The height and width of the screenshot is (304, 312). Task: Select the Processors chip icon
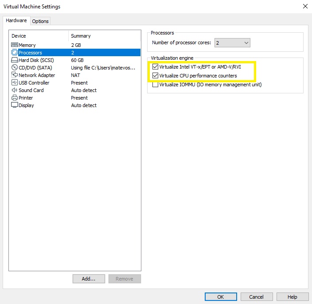(x=14, y=53)
